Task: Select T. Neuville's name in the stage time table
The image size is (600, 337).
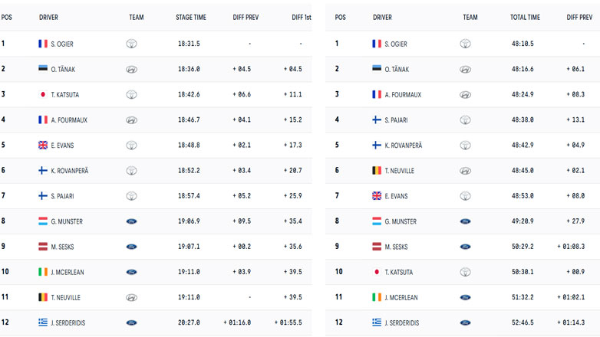Action: [67, 297]
